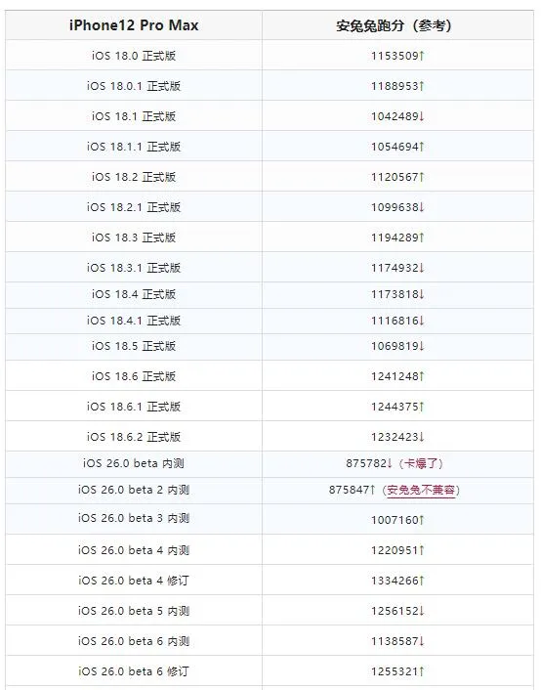The image size is (541, 690).
Task: Open the underlined 安兔兔不兼容 note
Action: [x=421, y=490]
